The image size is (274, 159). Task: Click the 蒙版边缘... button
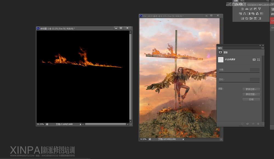[x=251, y=89]
